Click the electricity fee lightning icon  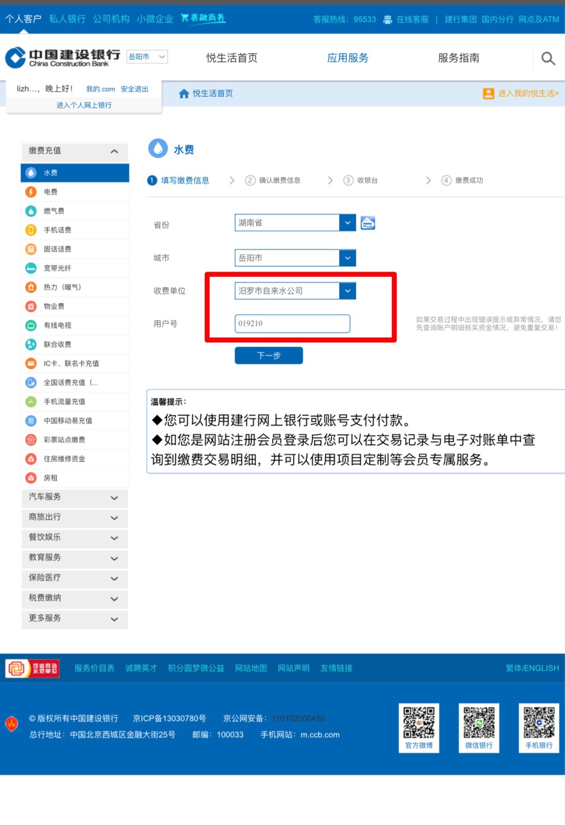tap(31, 192)
